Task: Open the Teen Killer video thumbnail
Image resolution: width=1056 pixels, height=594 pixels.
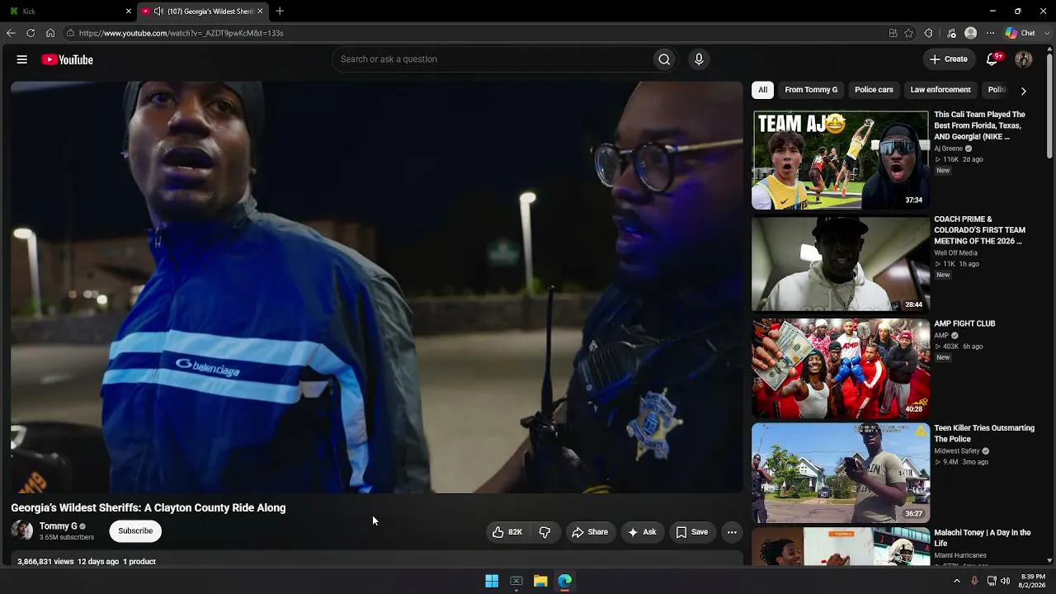Action: [x=841, y=474]
